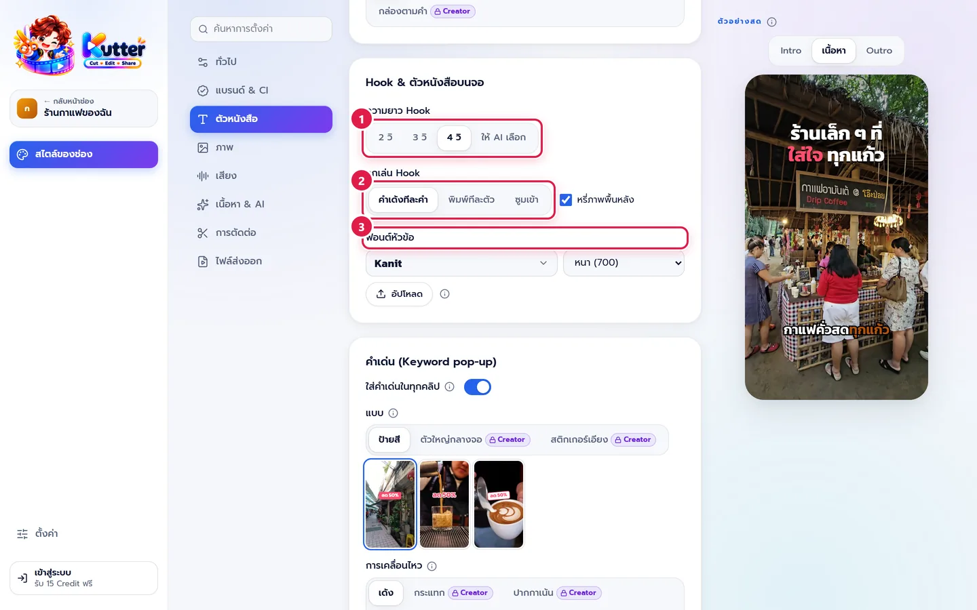Open the Kanit font dropdown
The height and width of the screenshot is (610, 977).
pos(461,263)
